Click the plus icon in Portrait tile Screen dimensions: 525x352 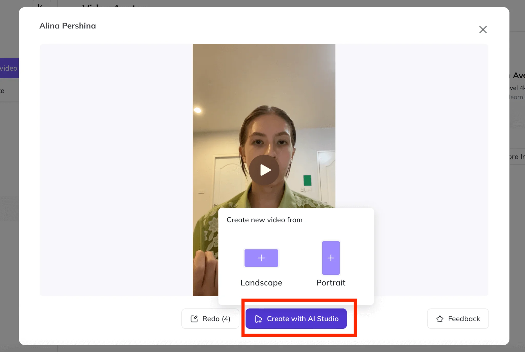(331, 258)
